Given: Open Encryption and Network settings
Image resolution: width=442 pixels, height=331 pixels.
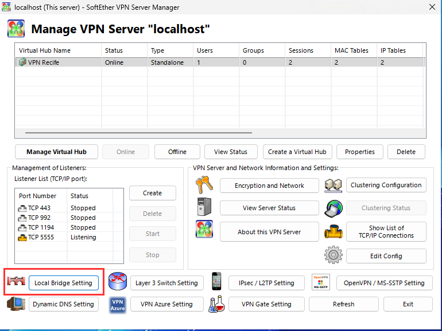Looking at the screenshot, I should point(269,186).
